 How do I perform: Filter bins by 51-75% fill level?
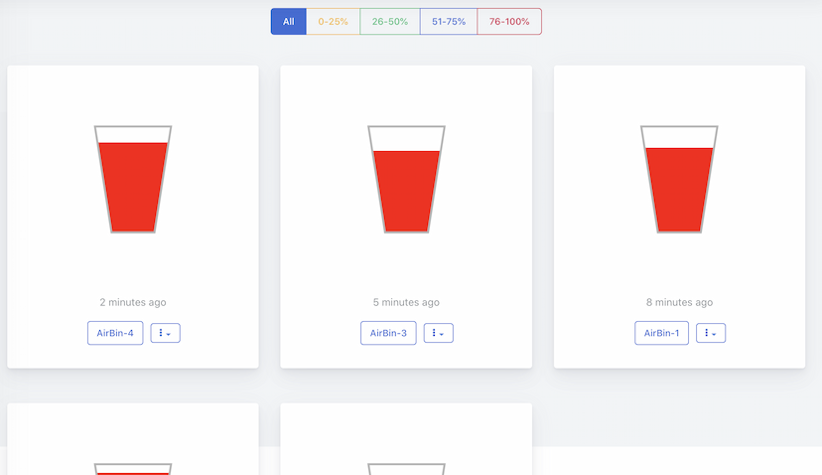(448, 22)
